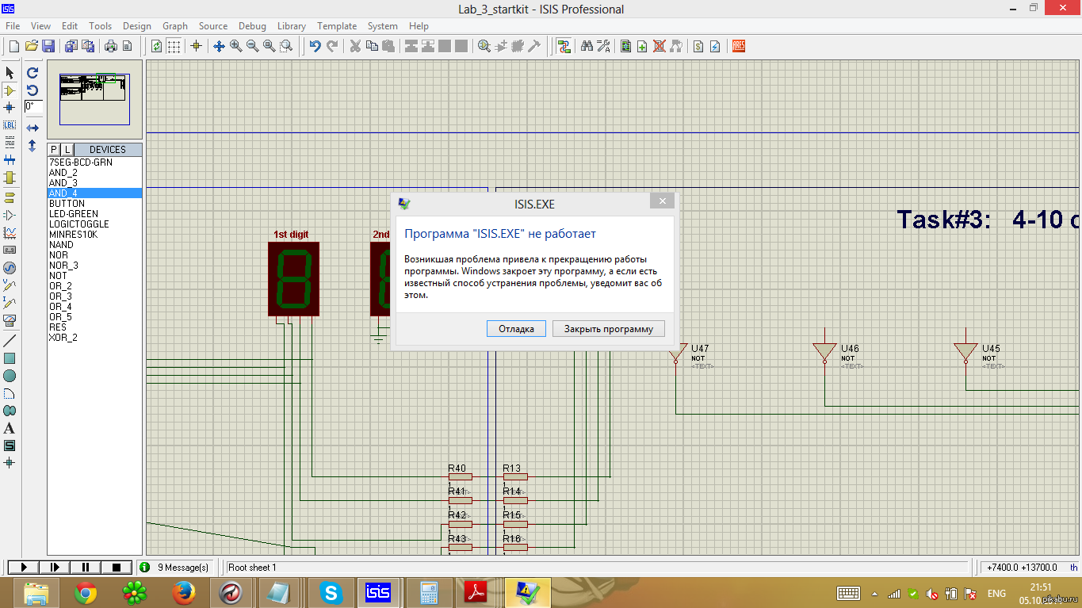Select NAND in the devices list

point(61,245)
